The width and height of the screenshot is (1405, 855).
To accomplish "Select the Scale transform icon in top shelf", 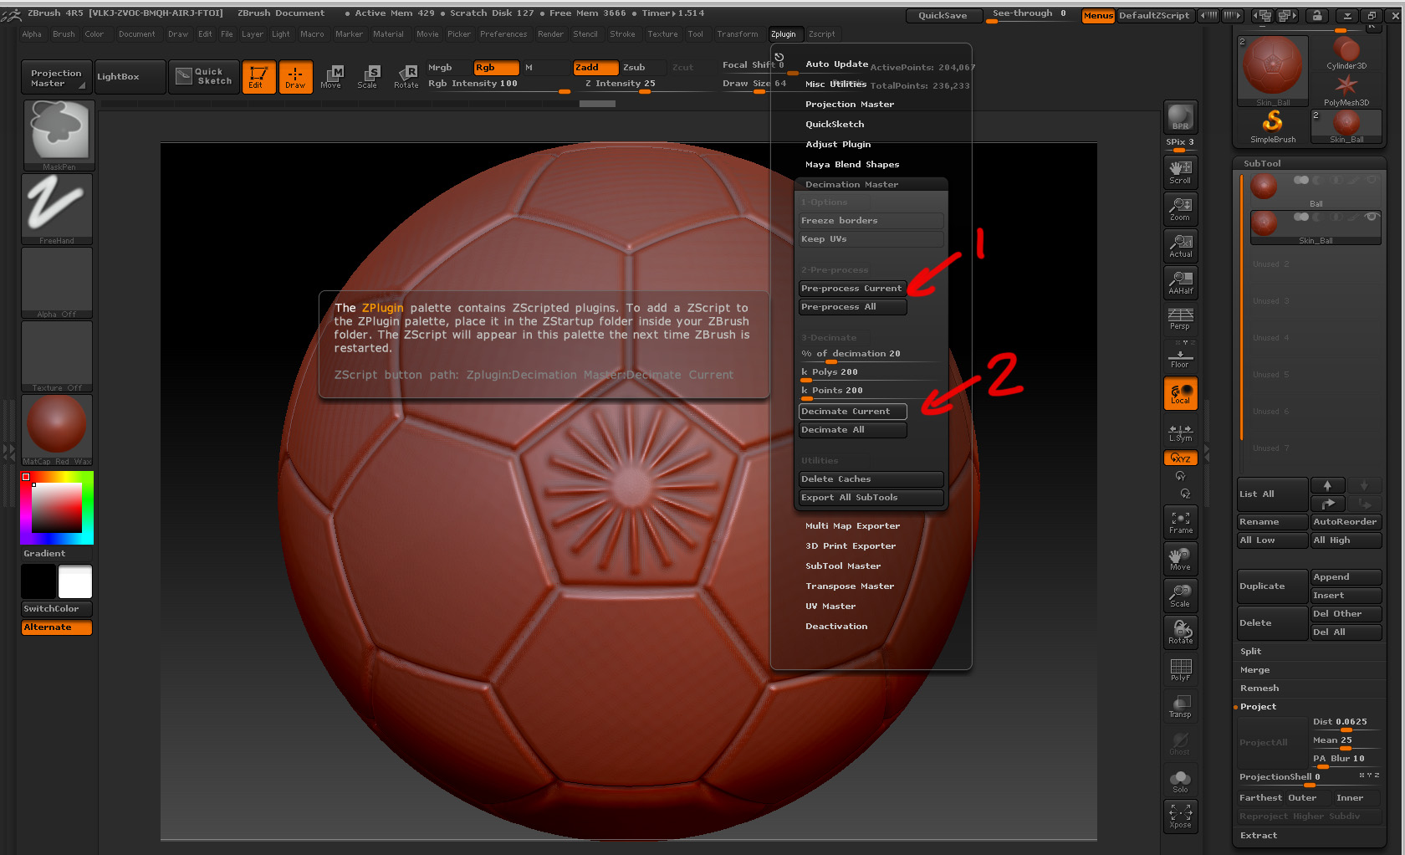I will 367,76.
